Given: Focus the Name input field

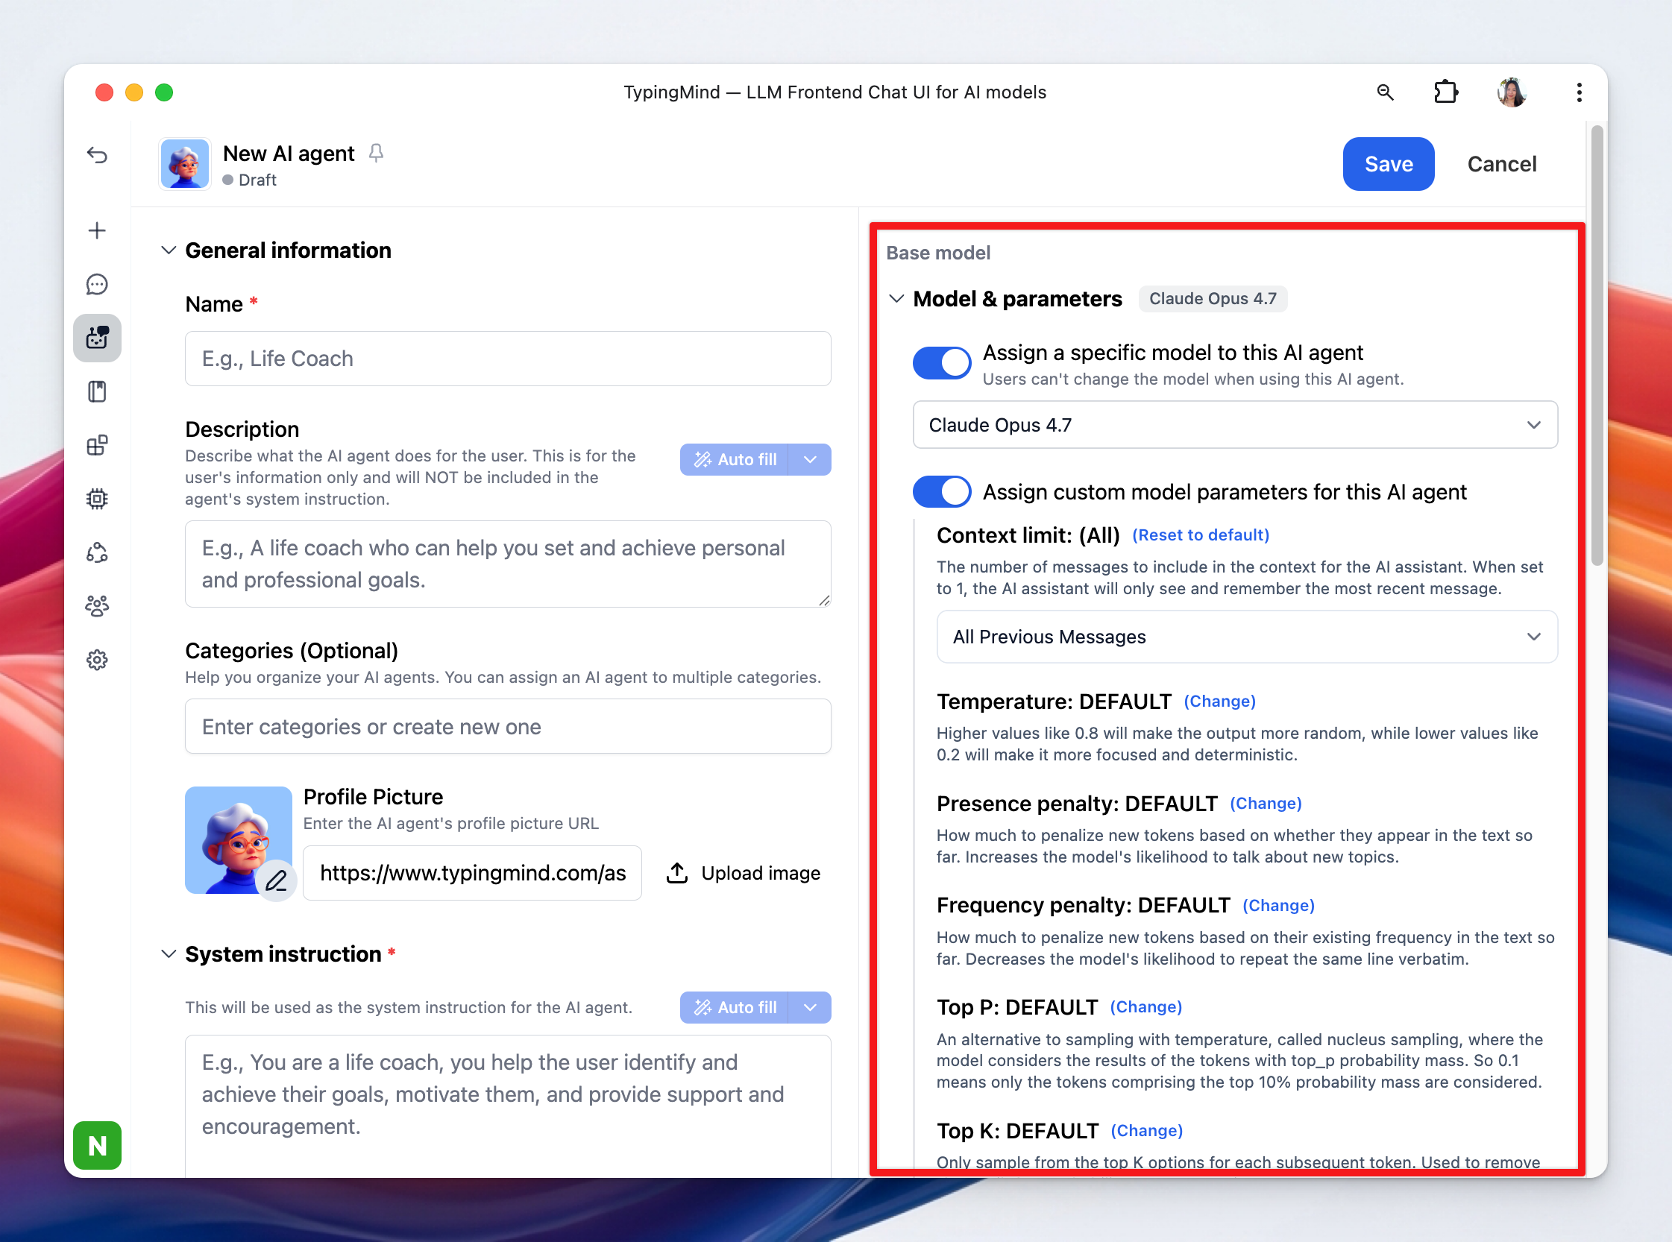Looking at the screenshot, I should pos(509,359).
